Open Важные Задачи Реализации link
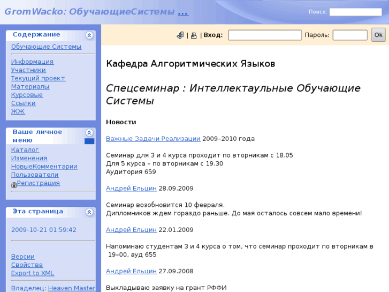Image resolution: width=389 pixels, height=292 pixels. click(153, 139)
